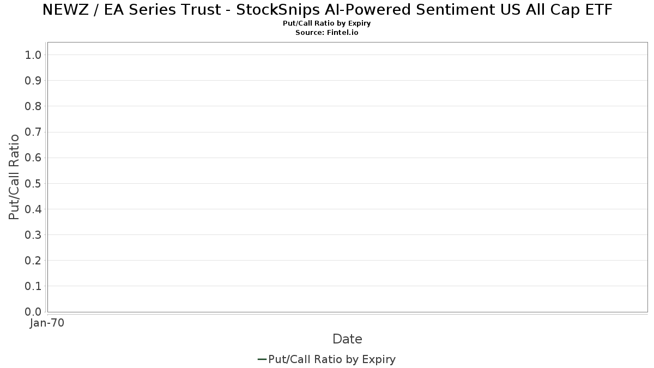Click the green legend line swatch
654x368 pixels.
[x=262, y=359]
